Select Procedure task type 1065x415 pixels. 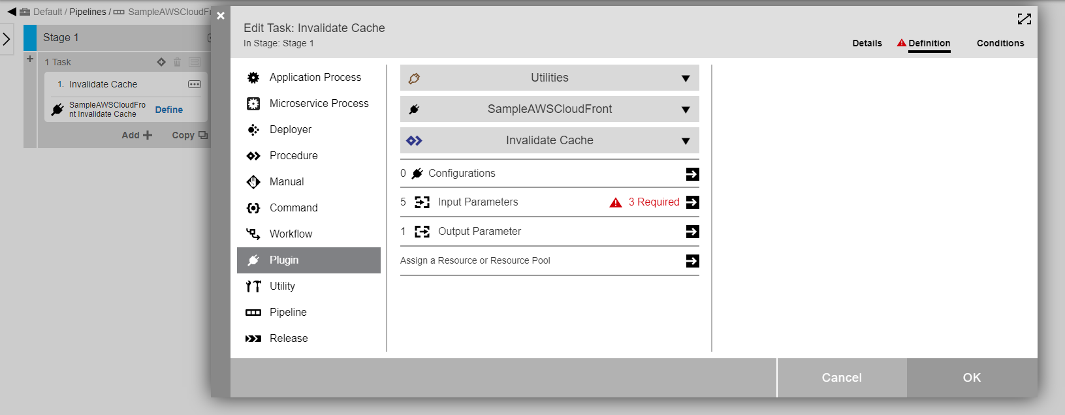(x=309, y=156)
